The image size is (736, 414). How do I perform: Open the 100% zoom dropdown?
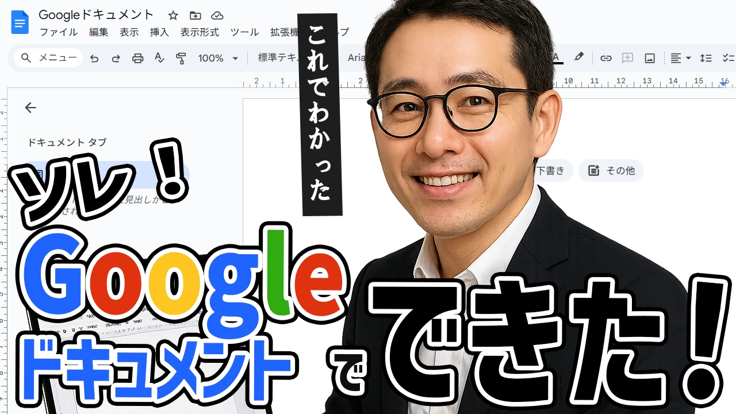(218, 58)
